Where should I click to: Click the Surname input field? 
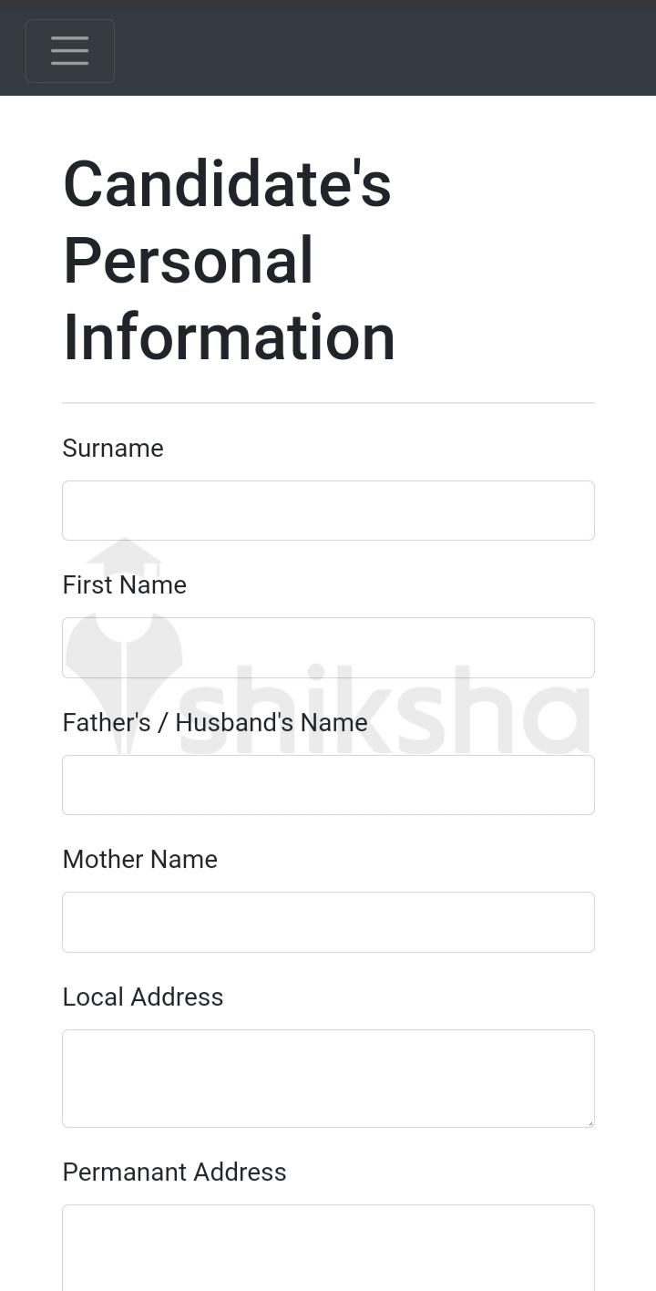[x=328, y=510]
